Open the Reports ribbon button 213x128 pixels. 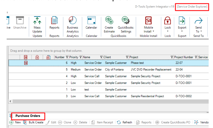[54, 23]
